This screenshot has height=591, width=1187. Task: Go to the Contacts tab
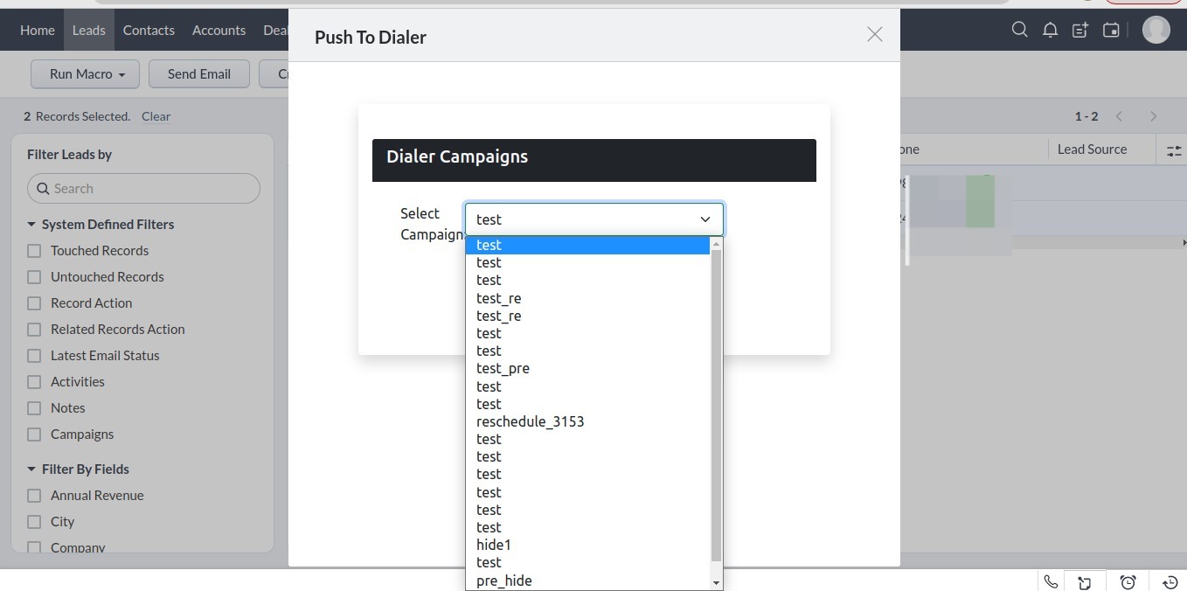pyautogui.click(x=149, y=30)
